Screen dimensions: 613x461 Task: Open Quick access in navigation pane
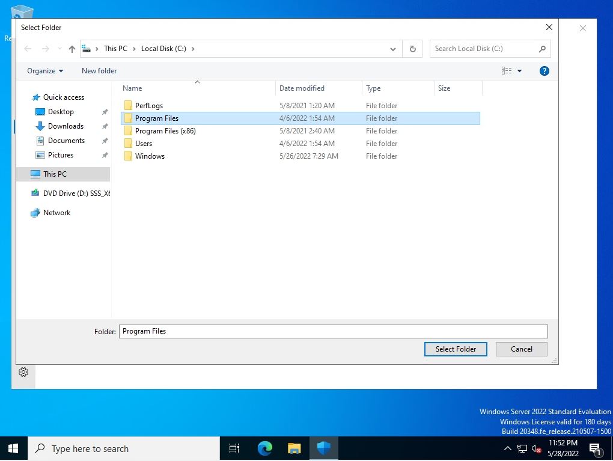63,97
